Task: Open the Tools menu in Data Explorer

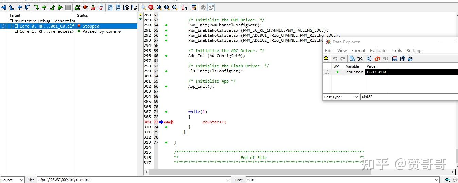Action: tap(396, 50)
